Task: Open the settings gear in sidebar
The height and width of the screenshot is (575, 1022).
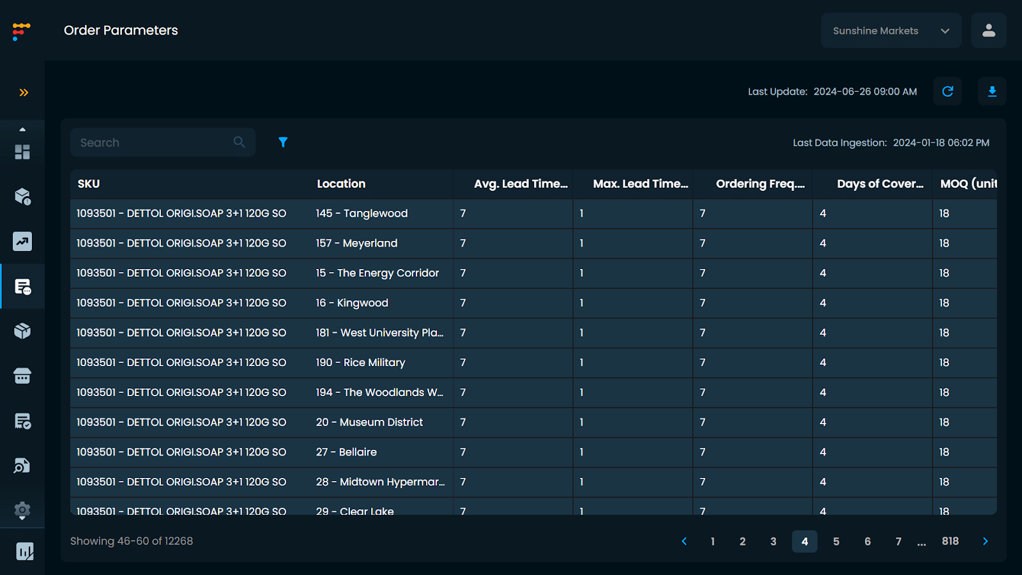Action: tap(22, 510)
